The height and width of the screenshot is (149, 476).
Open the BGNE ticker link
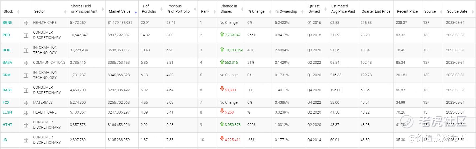7,22
